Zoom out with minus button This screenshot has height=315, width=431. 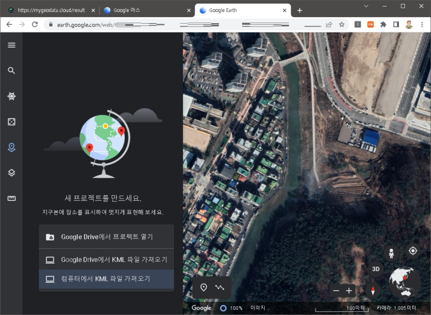[336, 291]
